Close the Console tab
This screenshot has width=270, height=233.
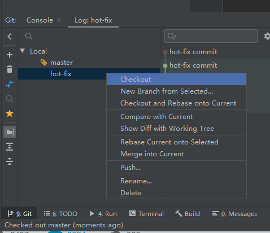(59, 20)
